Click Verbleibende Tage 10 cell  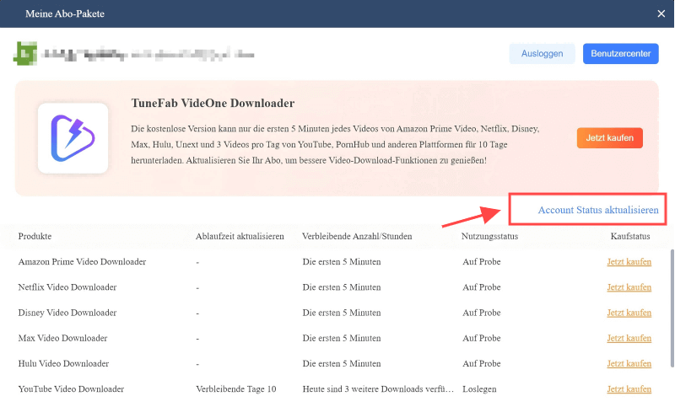pyautogui.click(x=236, y=389)
